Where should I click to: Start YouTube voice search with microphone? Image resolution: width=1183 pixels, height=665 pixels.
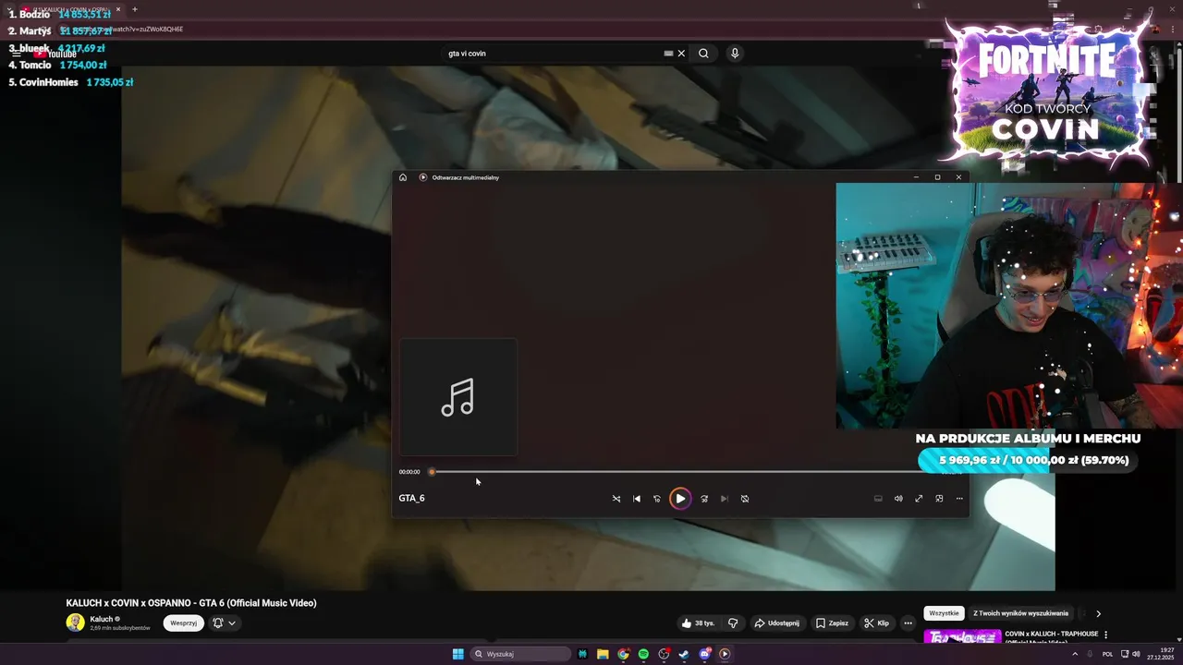tap(735, 54)
